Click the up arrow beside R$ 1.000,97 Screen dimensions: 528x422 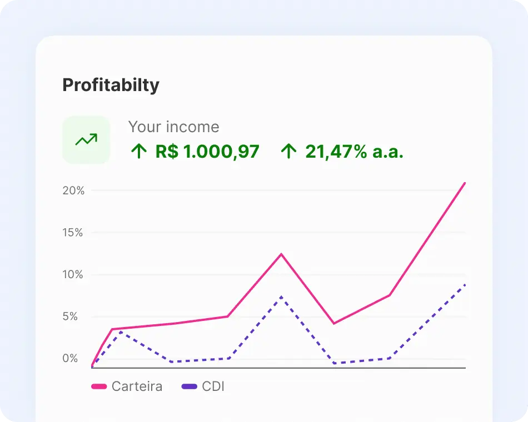point(138,151)
